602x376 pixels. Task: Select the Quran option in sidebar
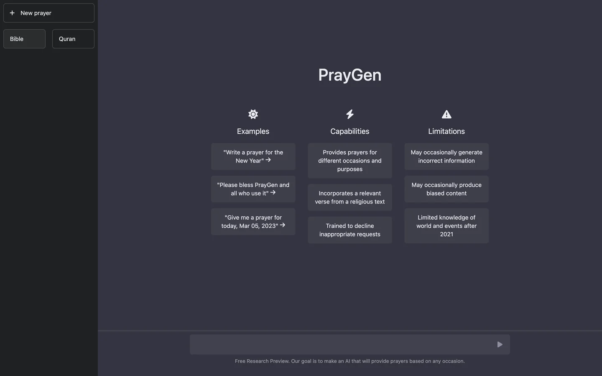click(73, 39)
